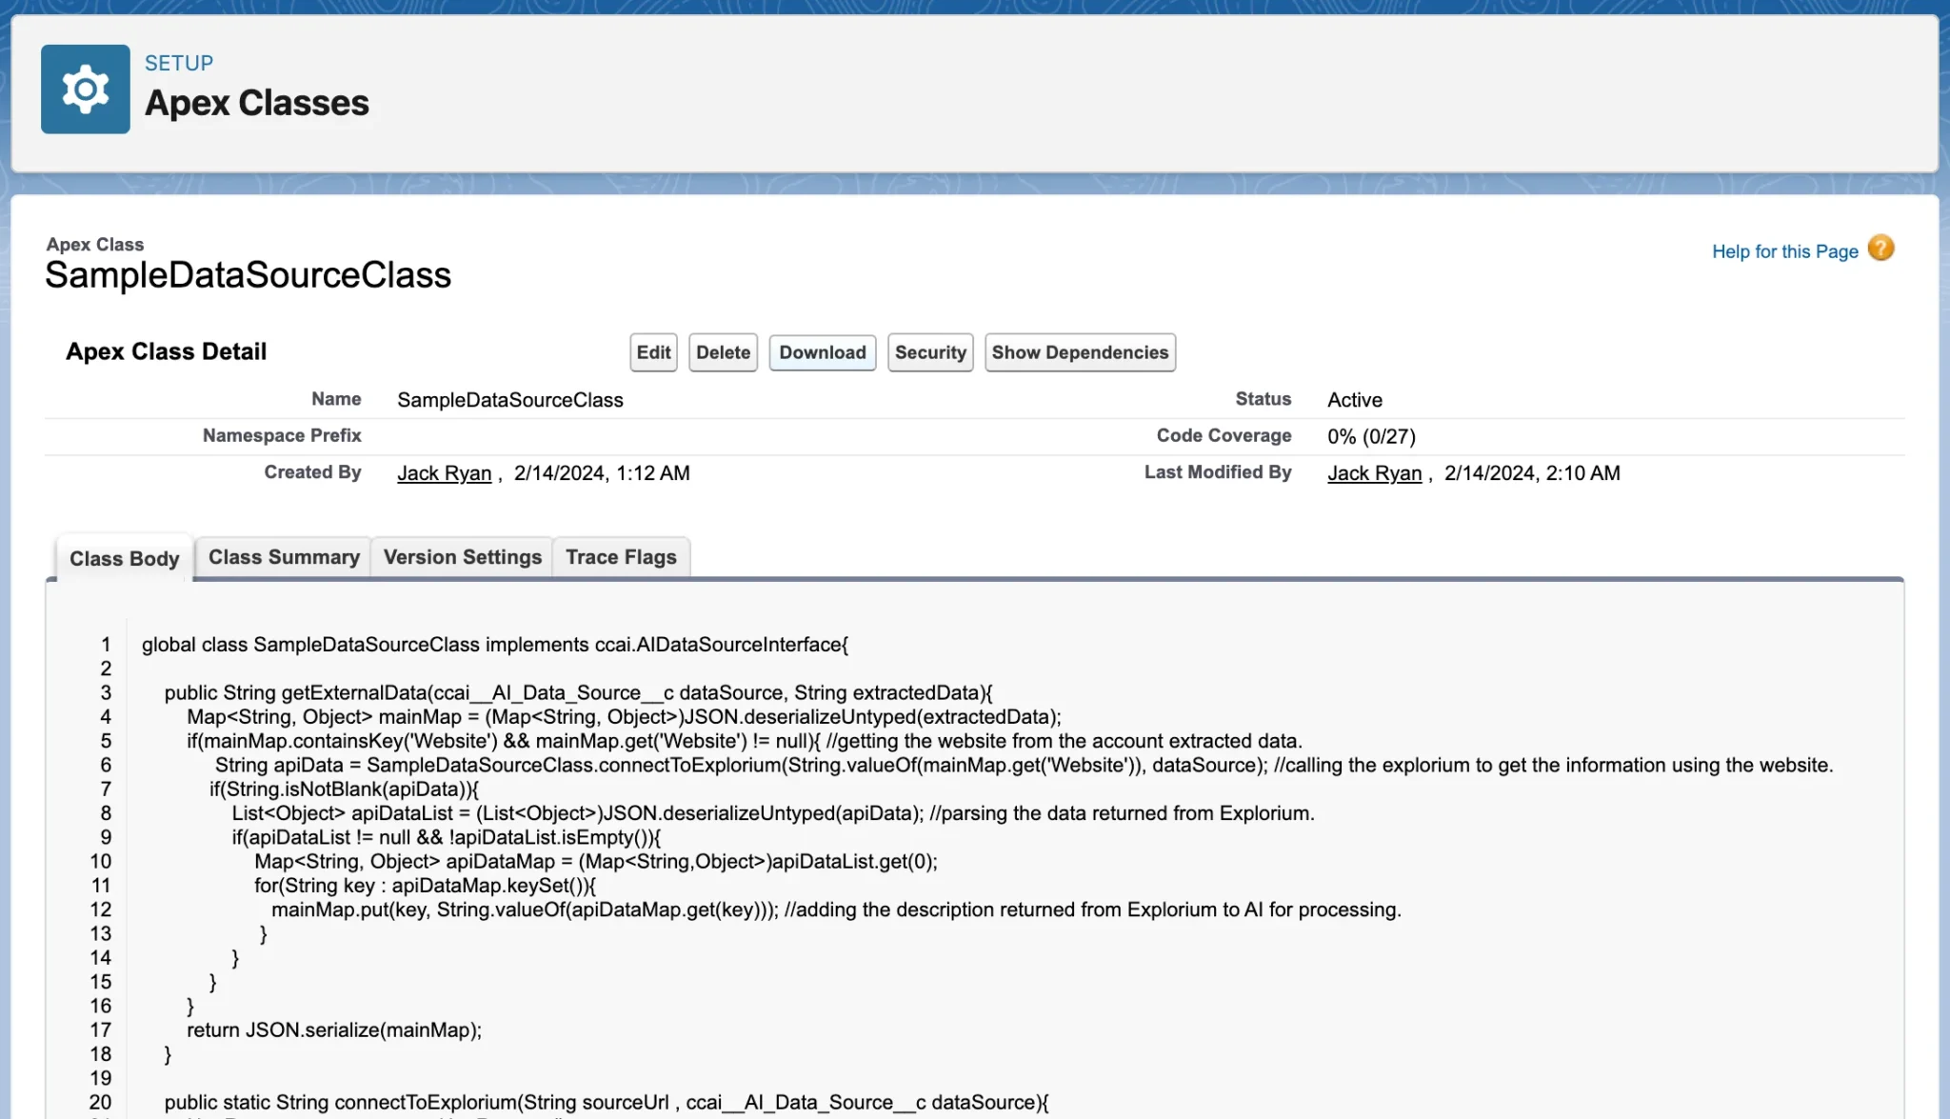Click the SETUP breadcrumb label
Image resolution: width=1950 pixels, height=1119 pixels.
(179, 63)
